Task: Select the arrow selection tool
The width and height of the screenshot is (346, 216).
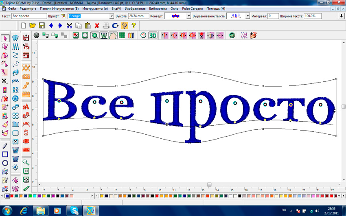Action: pos(5,38)
